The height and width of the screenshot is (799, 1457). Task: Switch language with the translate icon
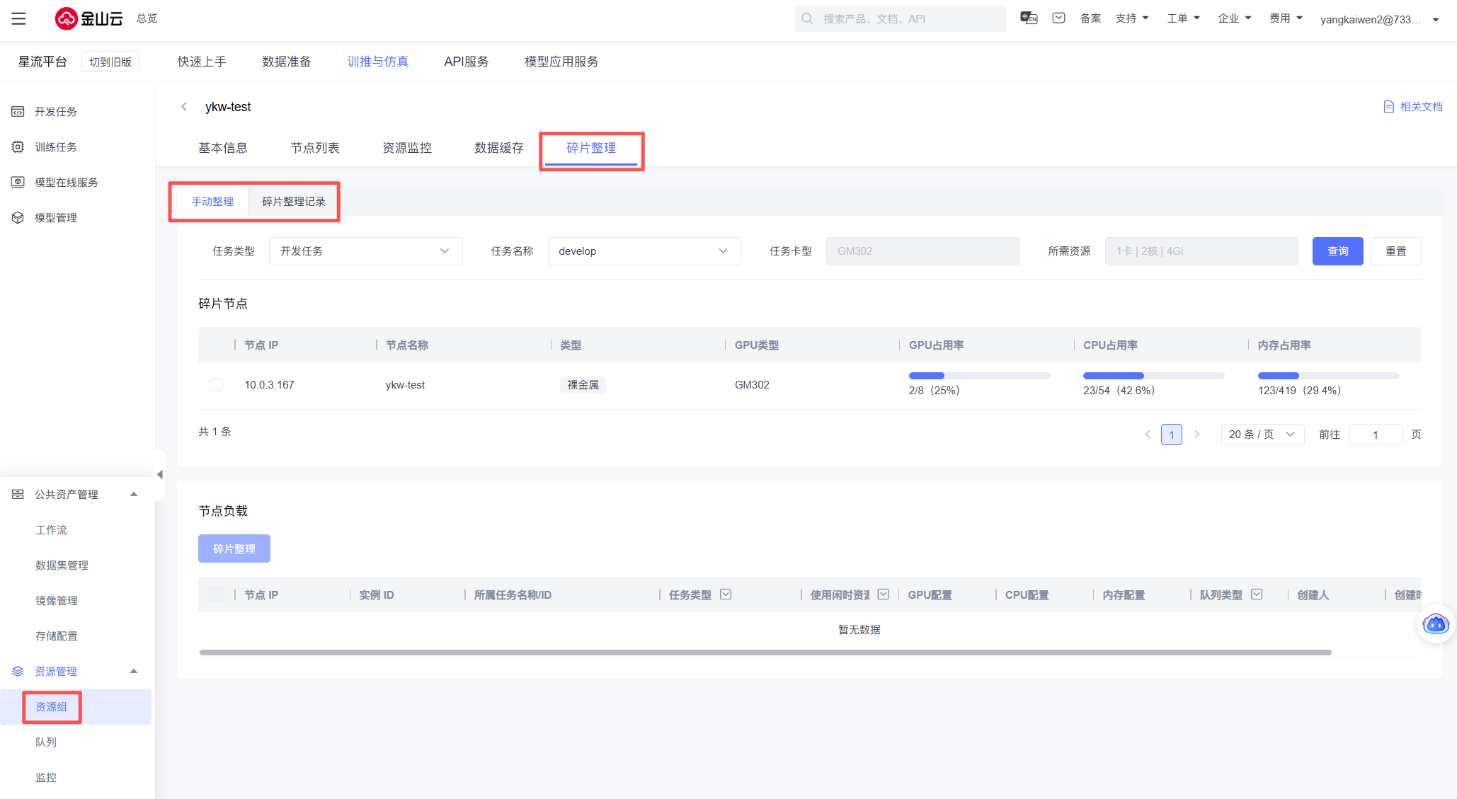pyautogui.click(x=1029, y=18)
